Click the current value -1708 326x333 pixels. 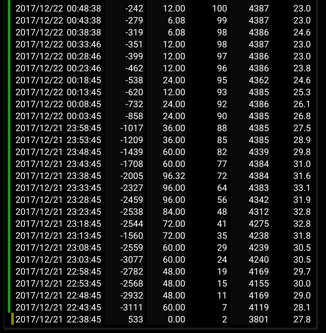pos(132,164)
